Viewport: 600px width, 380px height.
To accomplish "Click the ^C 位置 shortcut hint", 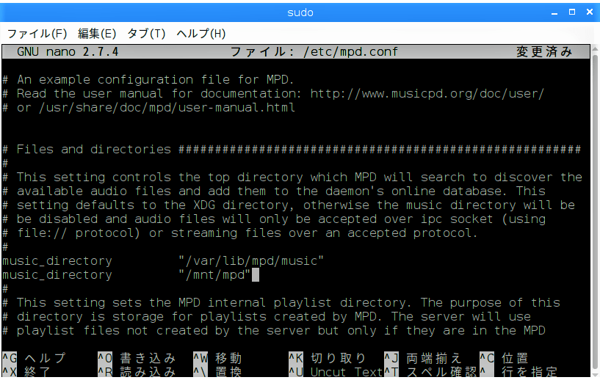I will [x=505, y=358].
